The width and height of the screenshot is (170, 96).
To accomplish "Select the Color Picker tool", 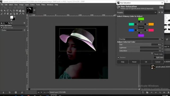I will tap(20, 14).
